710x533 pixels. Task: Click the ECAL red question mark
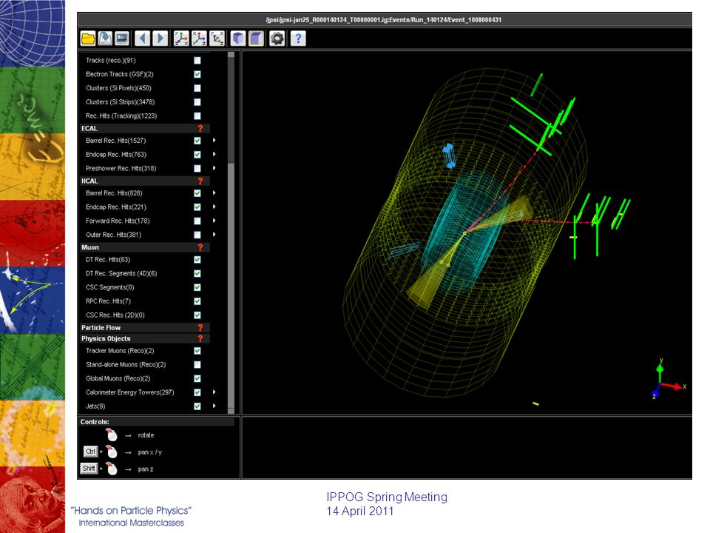coord(200,129)
